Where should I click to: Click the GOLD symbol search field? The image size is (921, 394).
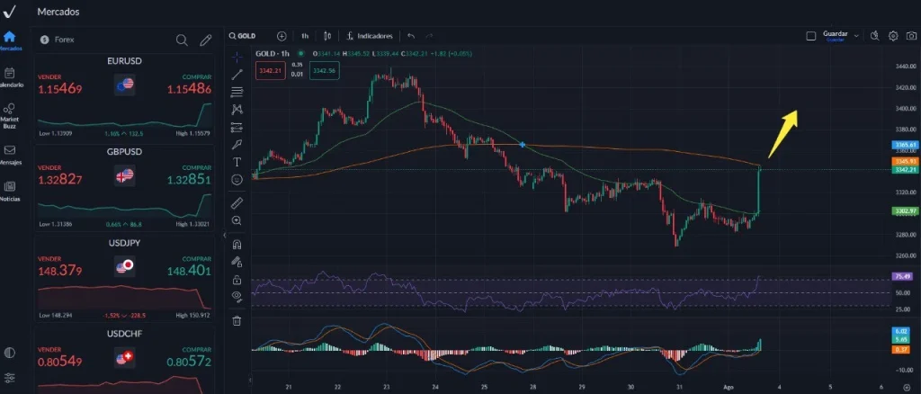[243, 36]
